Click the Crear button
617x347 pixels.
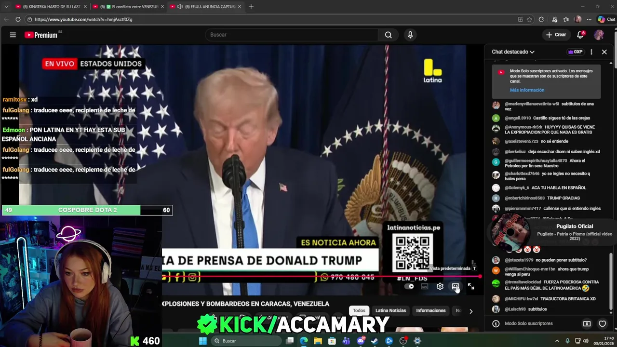click(556, 35)
